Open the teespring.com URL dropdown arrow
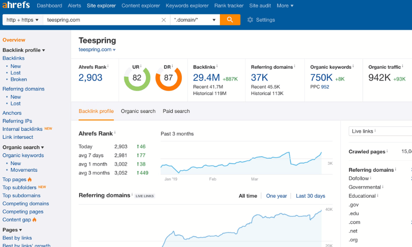The width and height of the screenshot is (412, 247). (x=114, y=50)
